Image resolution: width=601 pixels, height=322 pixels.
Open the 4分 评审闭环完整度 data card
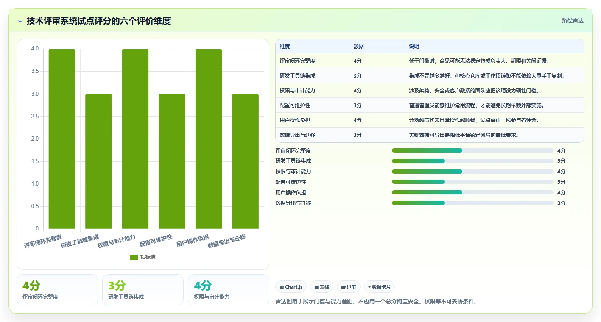pyautogui.click(x=57, y=290)
